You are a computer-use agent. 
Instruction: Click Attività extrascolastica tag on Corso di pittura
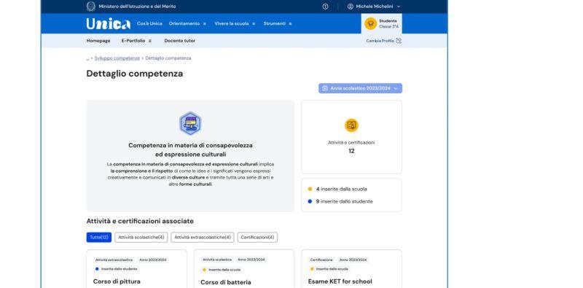coord(114,260)
